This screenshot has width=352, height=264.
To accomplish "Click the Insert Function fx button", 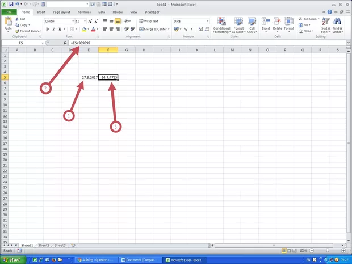I will pyautogui.click(x=65, y=43).
